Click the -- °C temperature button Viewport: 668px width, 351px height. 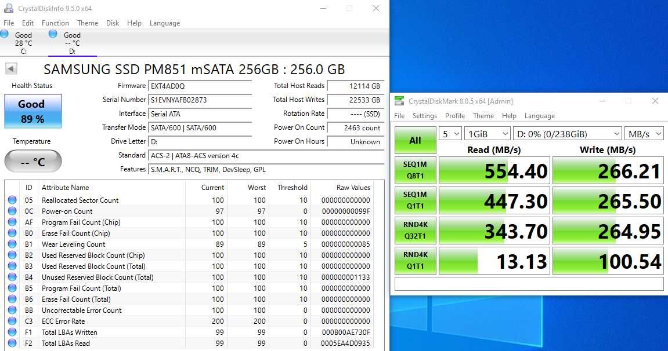[33, 162]
